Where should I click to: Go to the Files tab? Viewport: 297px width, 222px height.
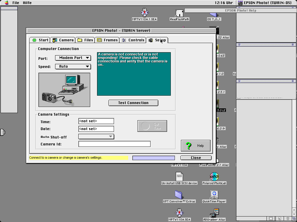tap(85, 40)
